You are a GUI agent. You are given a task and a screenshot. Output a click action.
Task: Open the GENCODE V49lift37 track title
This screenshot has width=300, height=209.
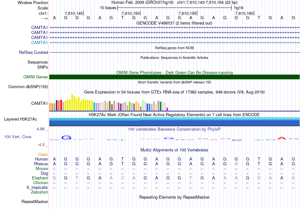(x=174, y=23)
